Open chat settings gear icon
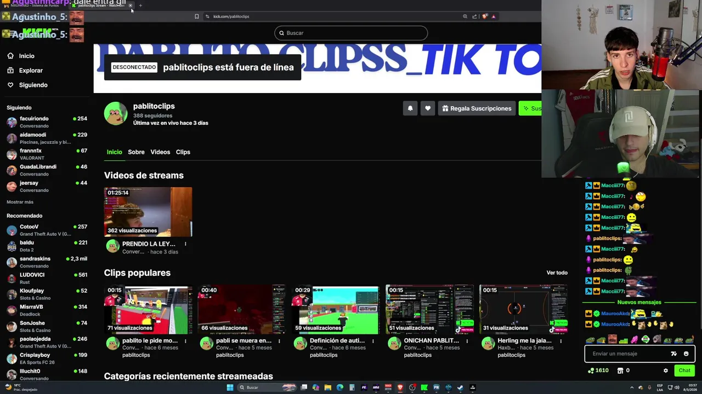 (x=666, y=370)
